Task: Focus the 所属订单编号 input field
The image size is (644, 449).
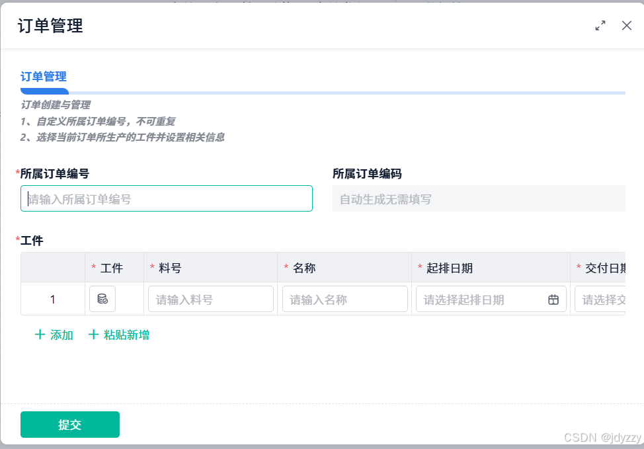Action: click(167, 198)
